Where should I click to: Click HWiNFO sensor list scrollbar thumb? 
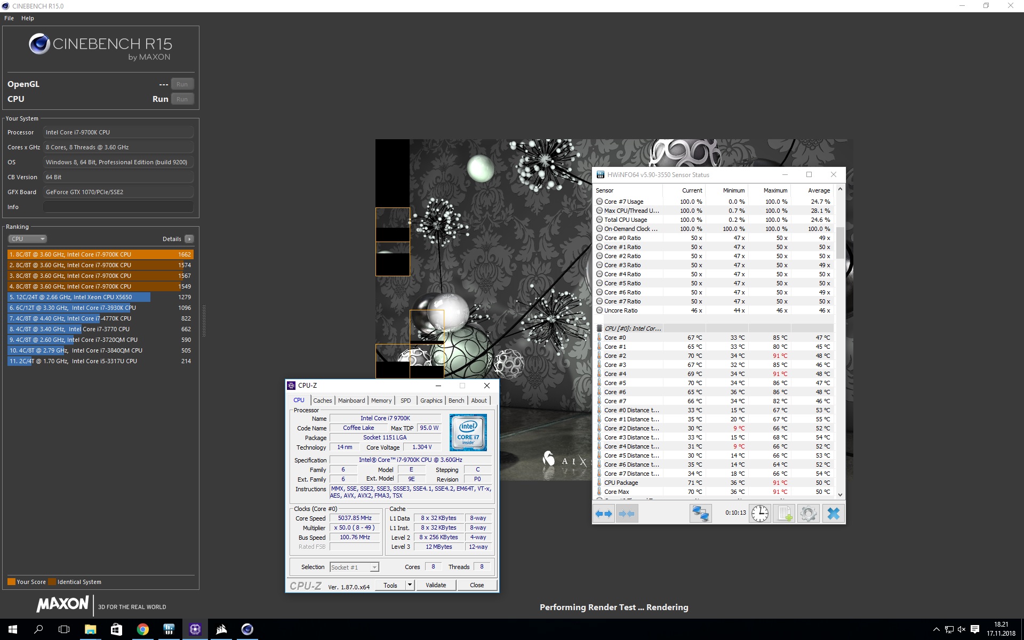click(x=840, y=243)
